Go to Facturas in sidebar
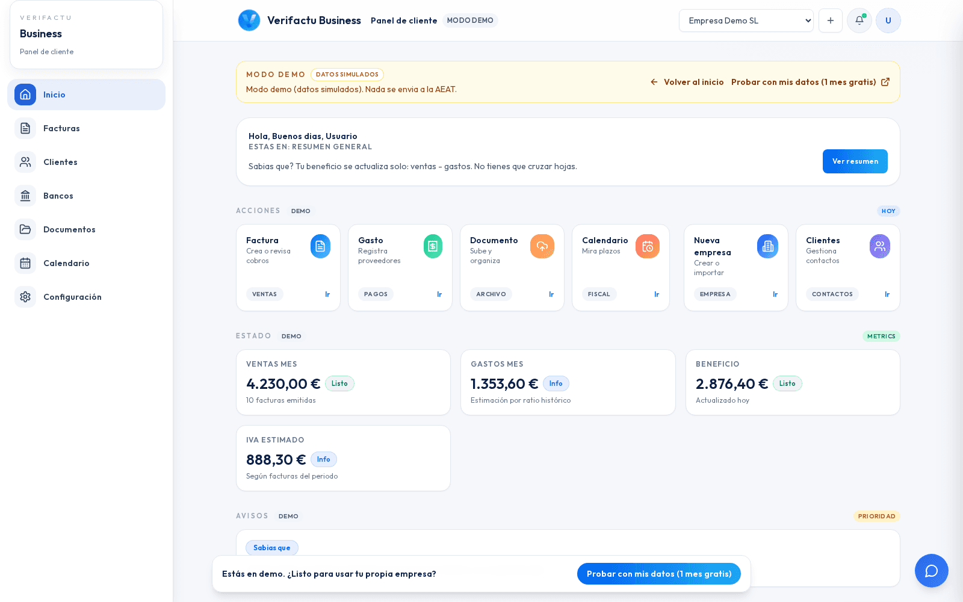Screen dimensions: 963x602 click(x=61, y=128)
